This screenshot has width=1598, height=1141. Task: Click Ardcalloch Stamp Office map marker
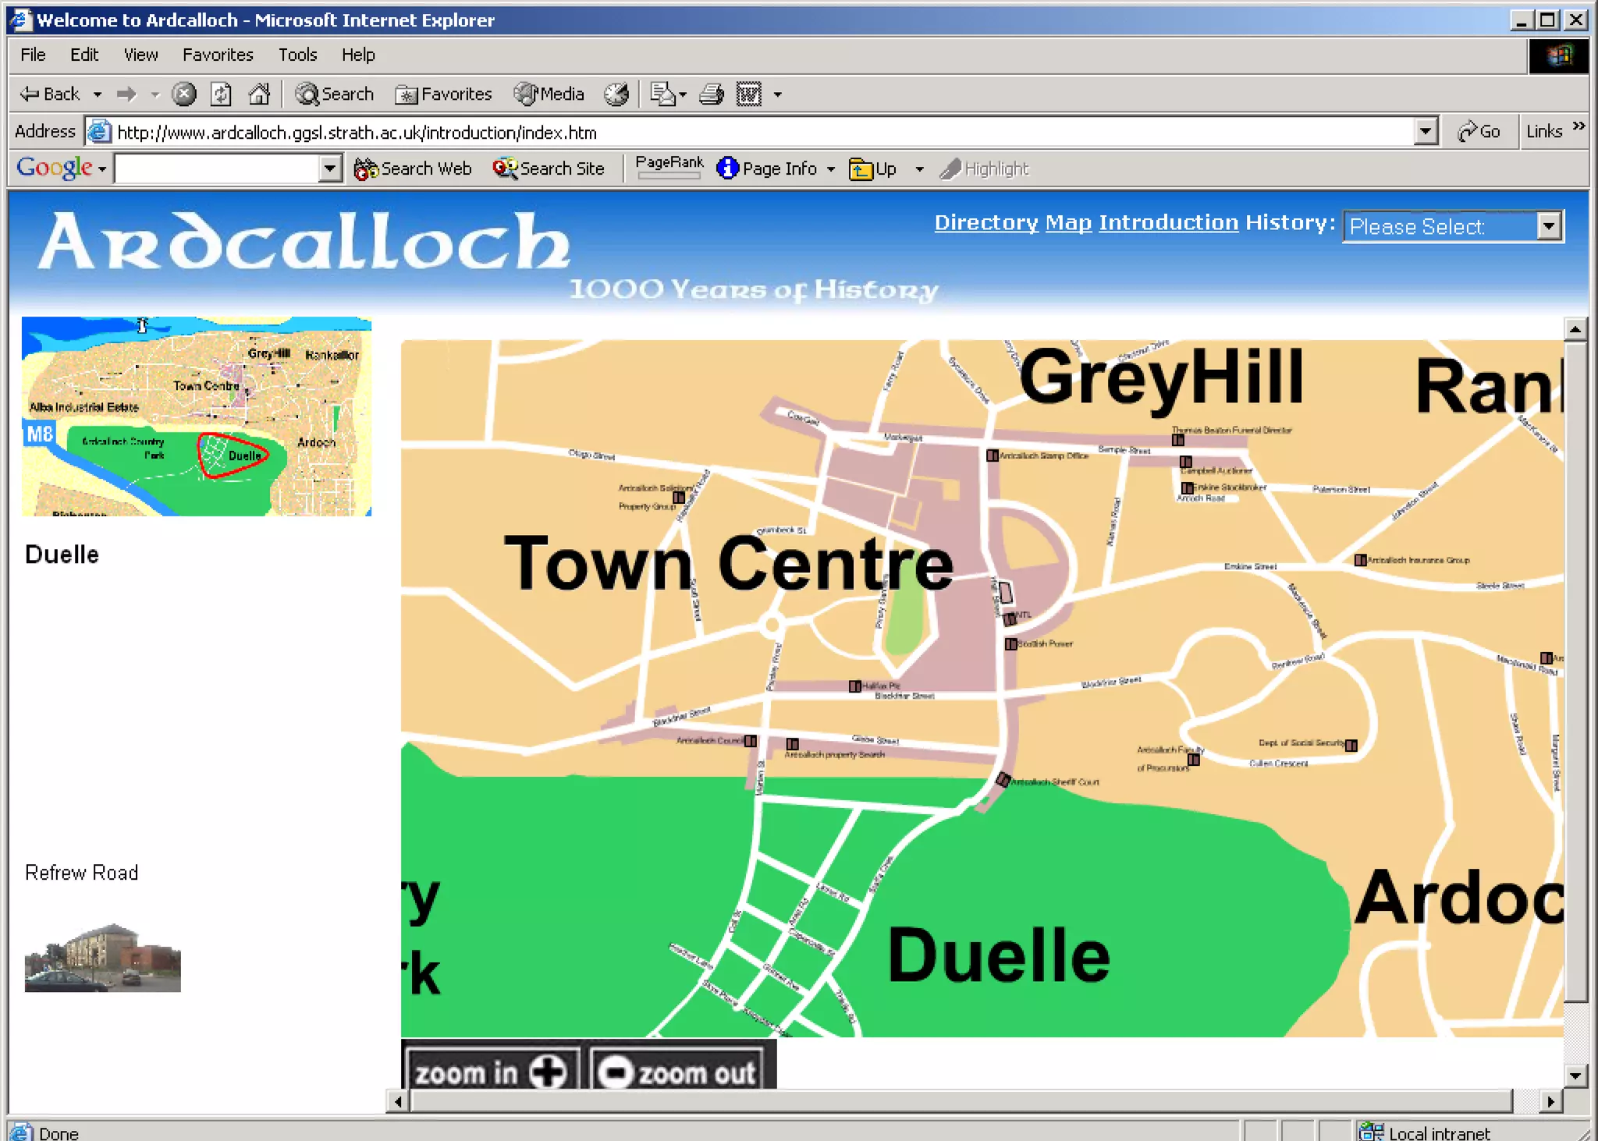click(993, 455)
